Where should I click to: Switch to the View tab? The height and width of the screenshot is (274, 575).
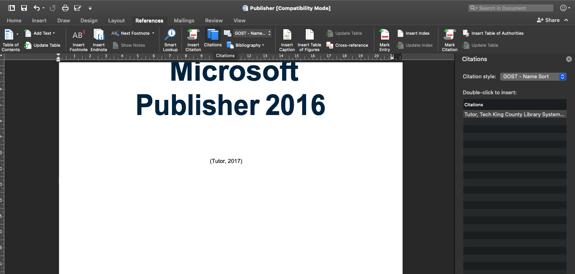240,20
